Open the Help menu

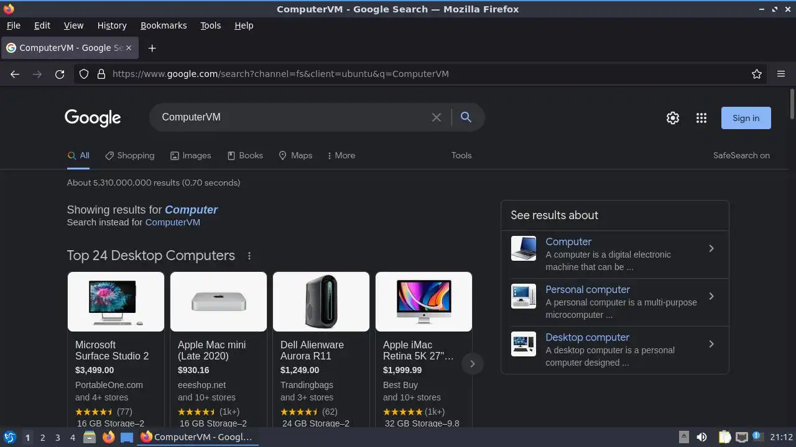244,25
